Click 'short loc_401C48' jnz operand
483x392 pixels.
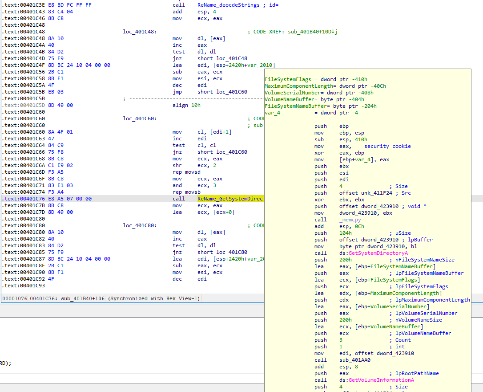(222, 58)
